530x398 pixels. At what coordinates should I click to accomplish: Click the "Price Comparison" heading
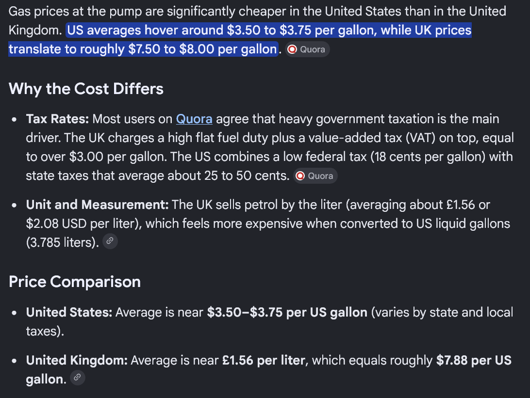click(x=75, y=282)
